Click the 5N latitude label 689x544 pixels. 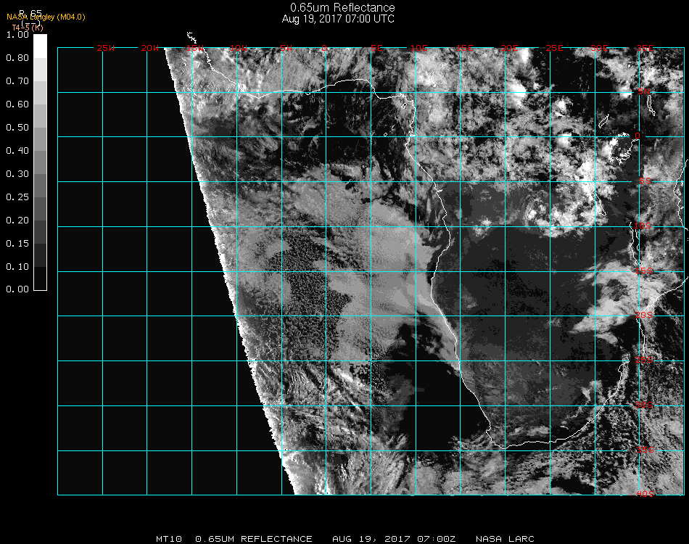(x=644, y=91)
